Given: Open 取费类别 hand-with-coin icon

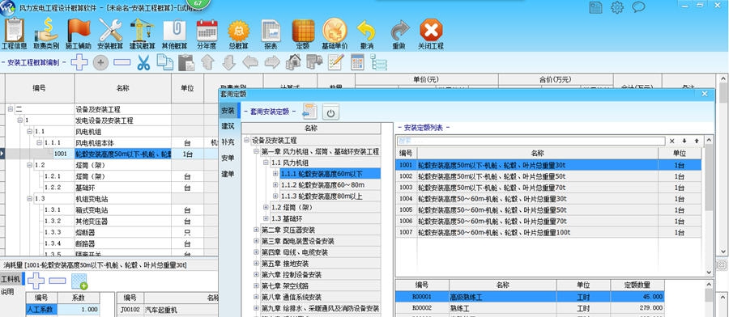Looking at the screenshot, I should tap(46, 33).
